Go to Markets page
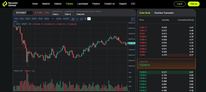206x92 pixels. tap(46, 4)
